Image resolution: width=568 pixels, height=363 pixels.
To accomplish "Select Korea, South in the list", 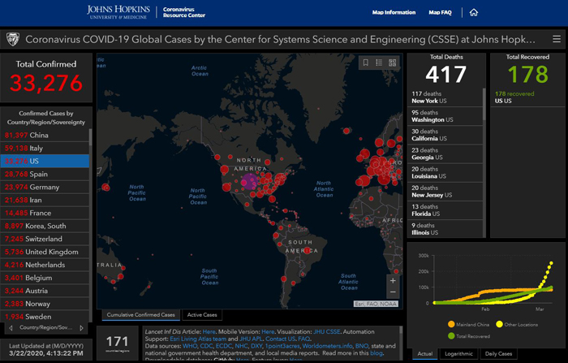I will (45, 226).
